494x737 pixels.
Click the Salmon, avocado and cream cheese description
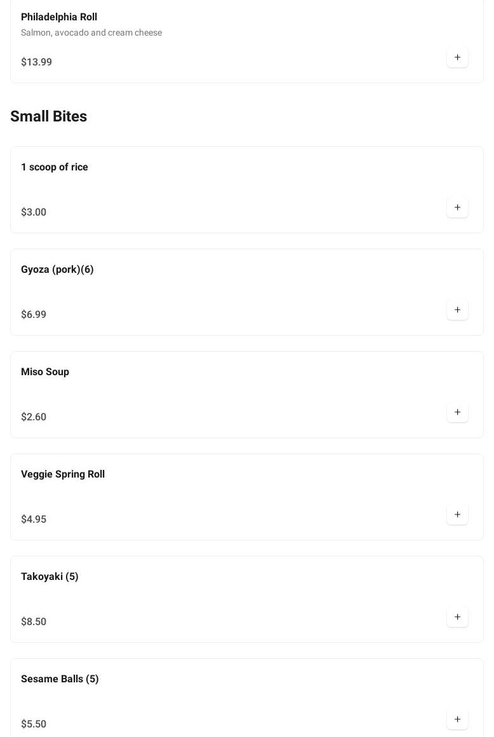click(x=91, y=33)
